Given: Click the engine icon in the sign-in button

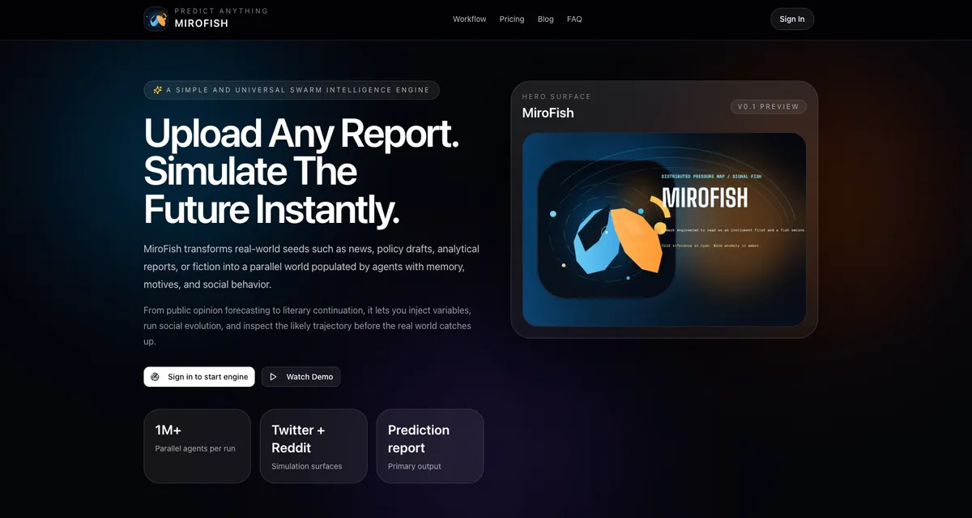Looking at the screenshot, I should click(x=156, y=377).
